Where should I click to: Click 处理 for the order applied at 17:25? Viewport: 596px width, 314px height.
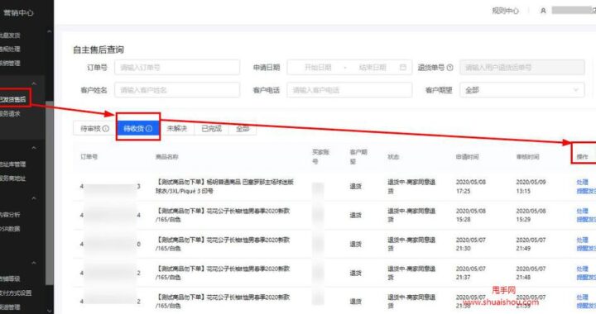pyautogui.click(x=582, y=182)
